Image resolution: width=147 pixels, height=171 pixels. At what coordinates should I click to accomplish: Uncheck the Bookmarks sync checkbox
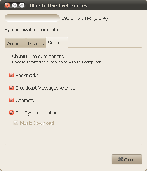pyautogui.click(x=11, y=75)
